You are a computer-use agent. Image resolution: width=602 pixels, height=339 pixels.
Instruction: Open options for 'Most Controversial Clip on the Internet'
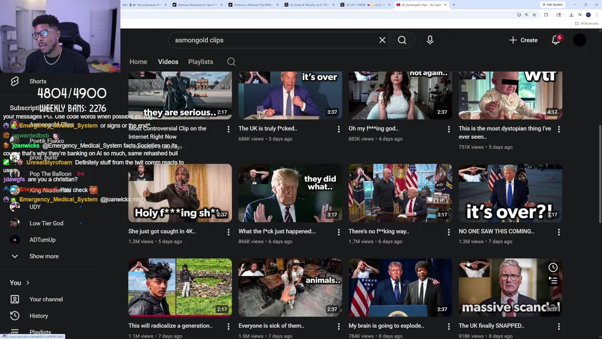coord(229,129)
